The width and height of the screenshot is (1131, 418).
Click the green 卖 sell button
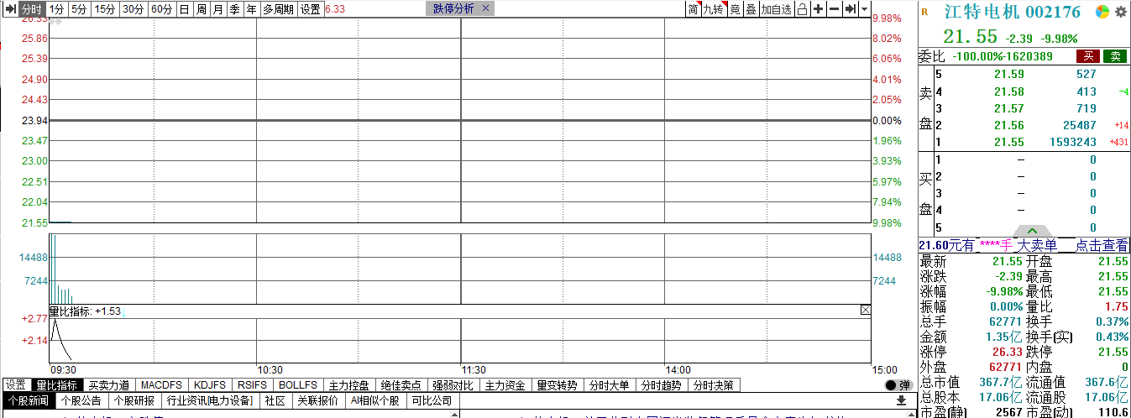[x=1115, y=56]
